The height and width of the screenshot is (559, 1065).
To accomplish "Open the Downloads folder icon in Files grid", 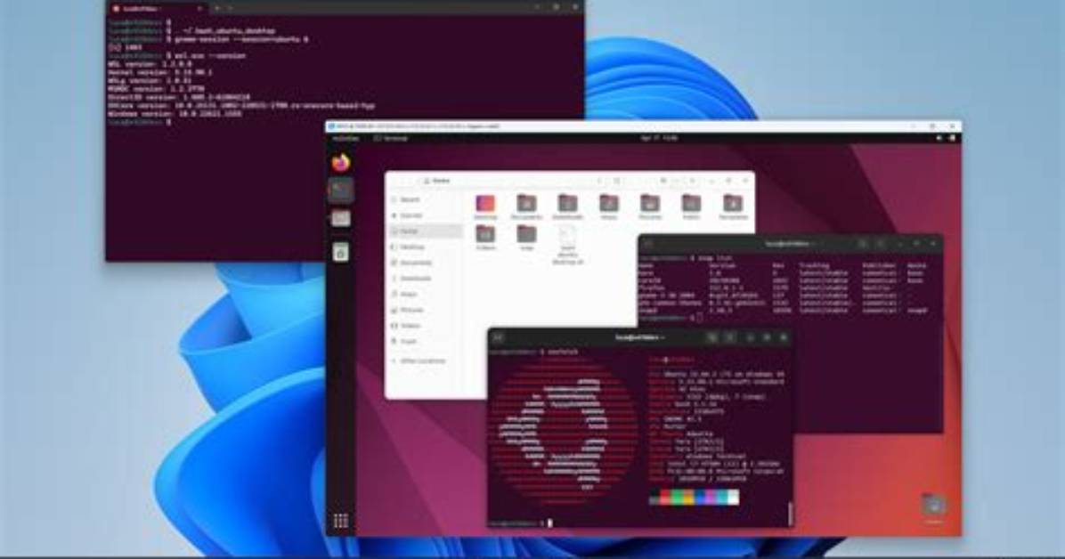I will (x=567, y=207).
